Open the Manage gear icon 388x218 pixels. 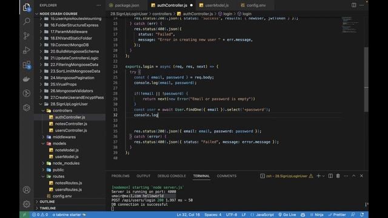click(27, 204)
